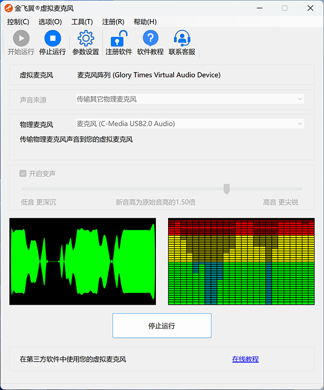Open the 控制(C) menu
Screen dimensions: 324x390
[18, 22]
